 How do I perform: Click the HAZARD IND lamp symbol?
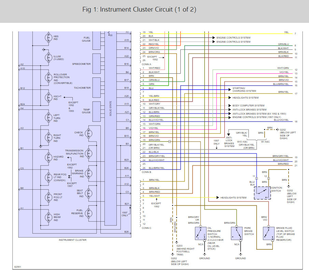pyautogui.click(x=48, y=158)
